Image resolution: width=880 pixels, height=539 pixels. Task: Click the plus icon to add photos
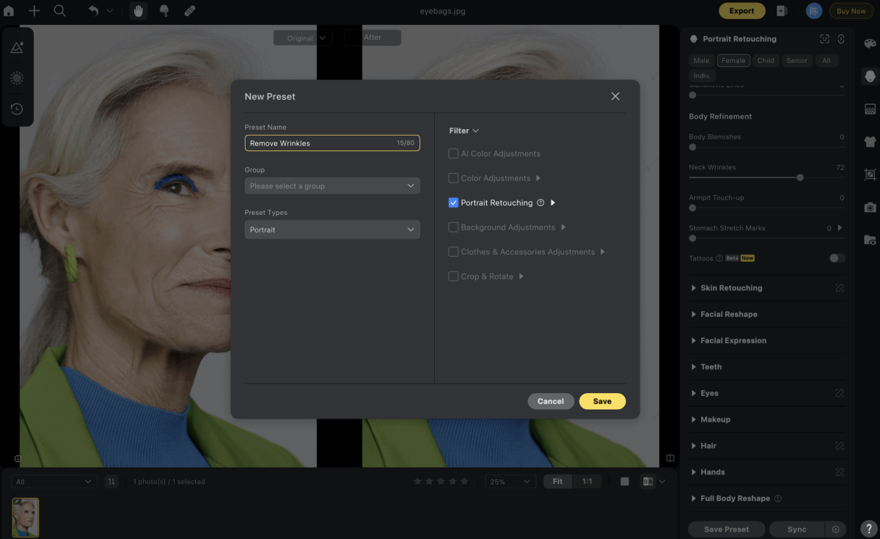click(x=34, y=11)
